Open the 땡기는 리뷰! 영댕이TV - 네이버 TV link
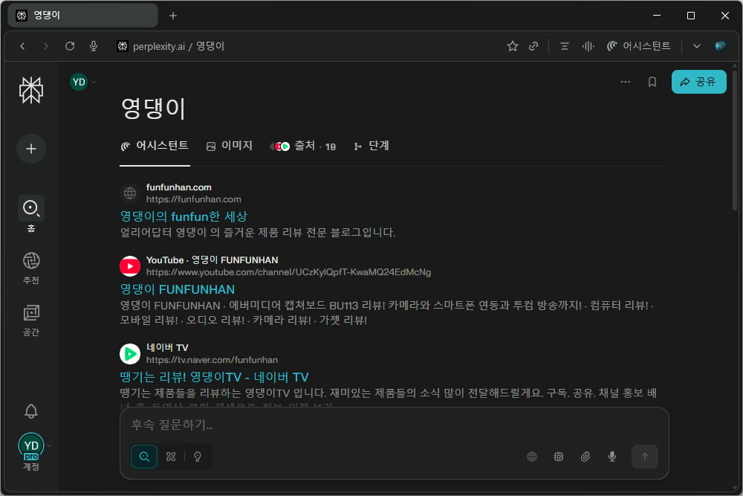Image resolution: width=743 pixels, height=496 pixels. coord(214,377)
